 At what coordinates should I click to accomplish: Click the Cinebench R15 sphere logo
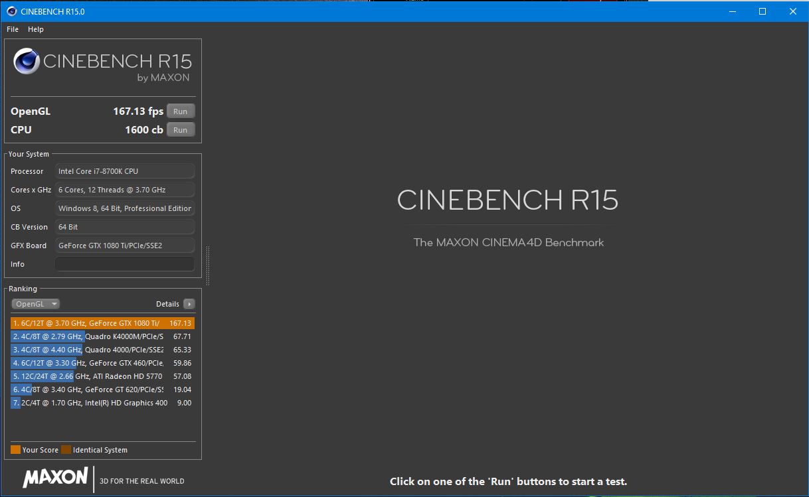click(27, 62)
